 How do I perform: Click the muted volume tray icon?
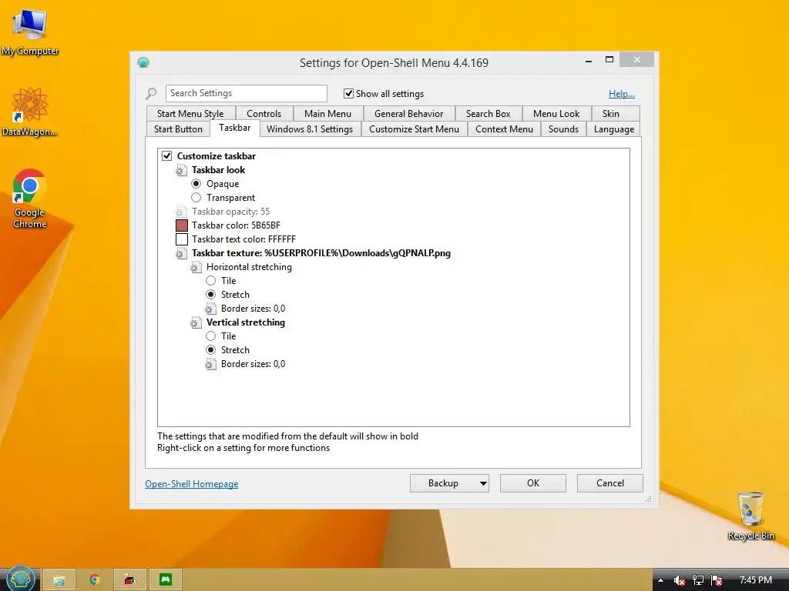680,580
